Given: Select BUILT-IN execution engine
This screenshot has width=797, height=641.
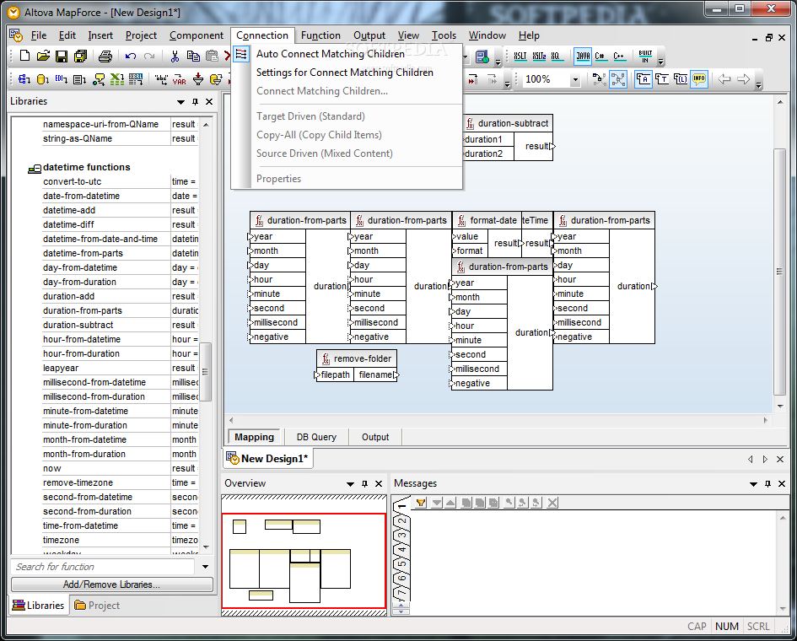Looking at the screenshot, I should coord(645,56).
